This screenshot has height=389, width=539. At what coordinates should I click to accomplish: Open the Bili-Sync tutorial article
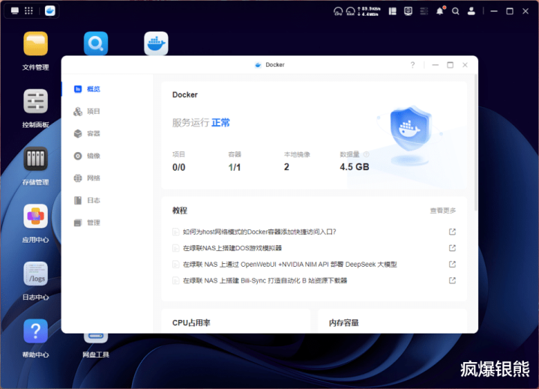point(265,280)
